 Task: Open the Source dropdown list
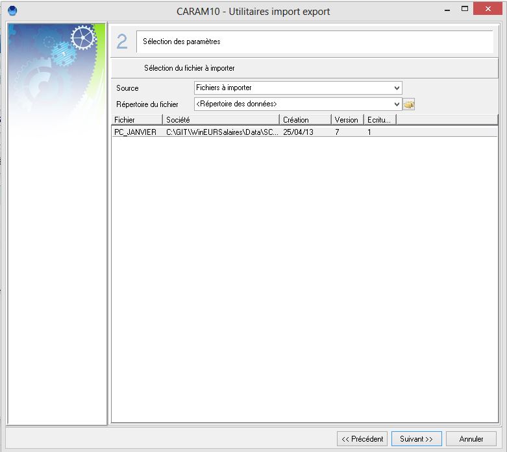(397, 88)
